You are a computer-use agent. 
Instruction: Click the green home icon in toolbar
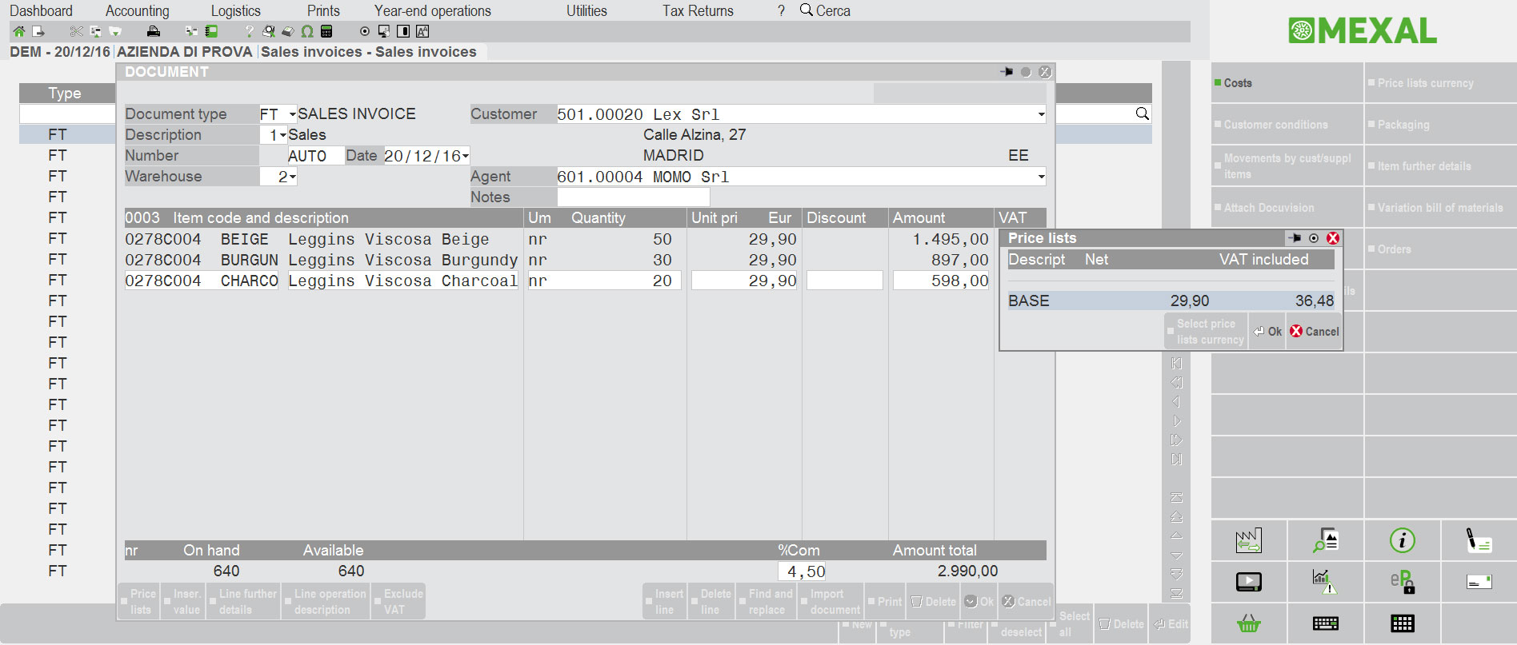pos(19,32)
